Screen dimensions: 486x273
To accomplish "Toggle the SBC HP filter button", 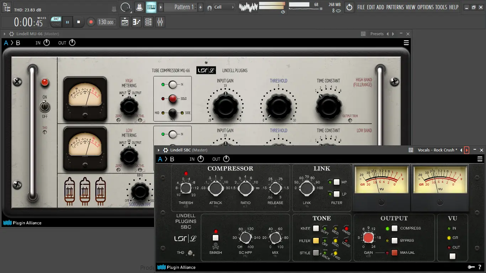I will click(x=337, y=182).
